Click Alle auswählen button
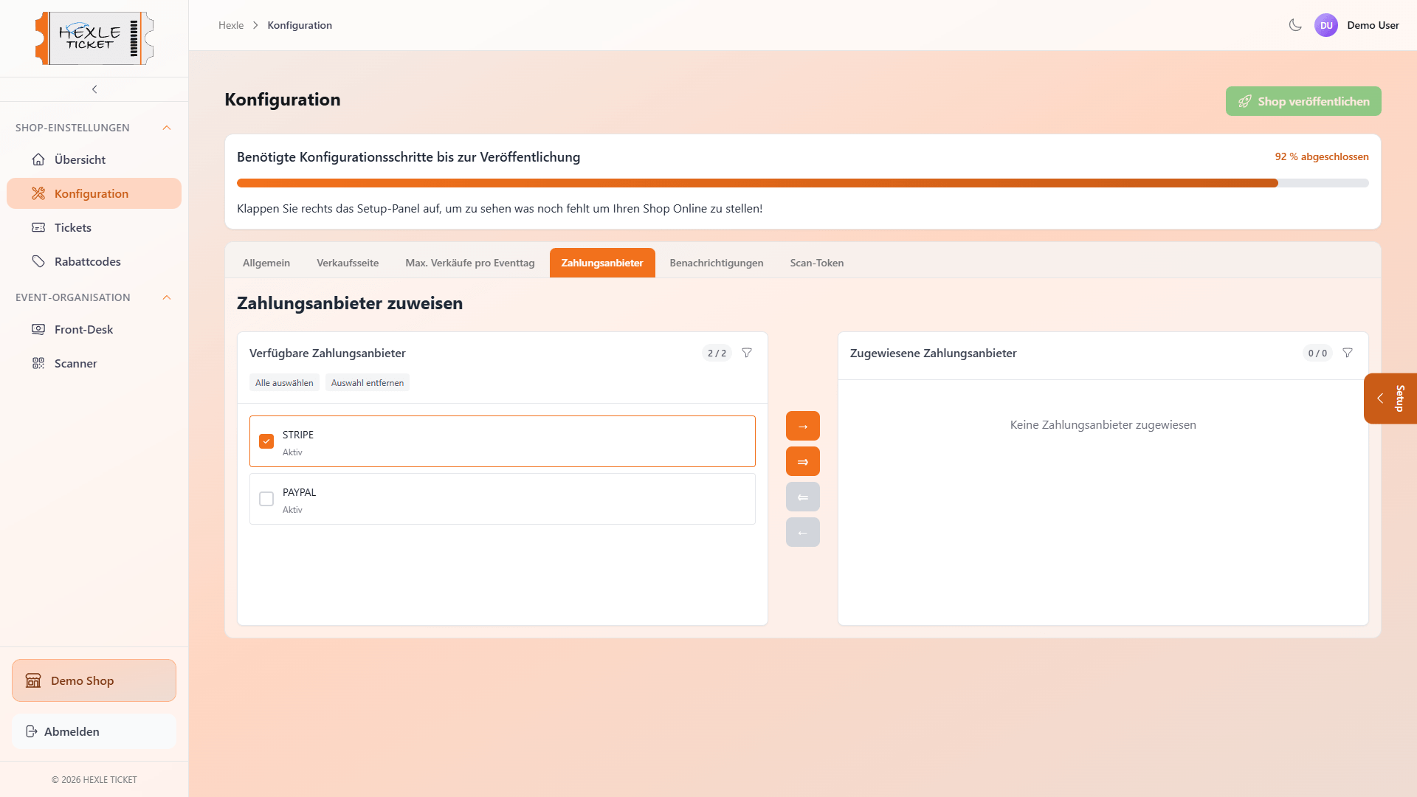The image size is (1417, 797). coord(284,383)
